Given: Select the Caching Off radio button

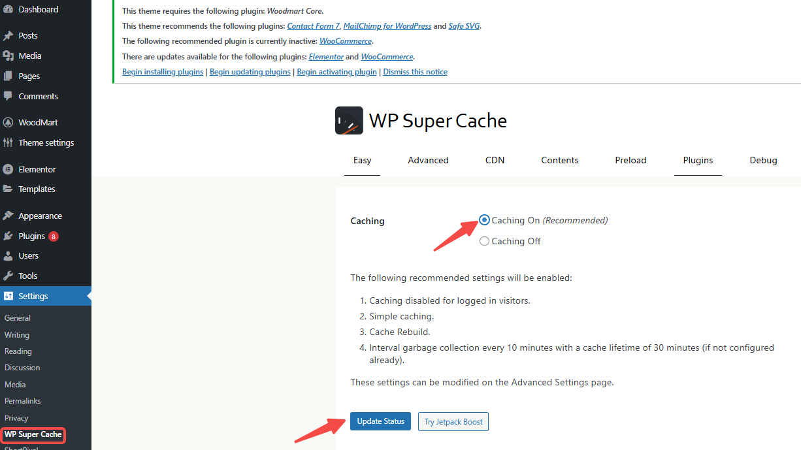Looking at the screenshot, I should pos(484,240).
